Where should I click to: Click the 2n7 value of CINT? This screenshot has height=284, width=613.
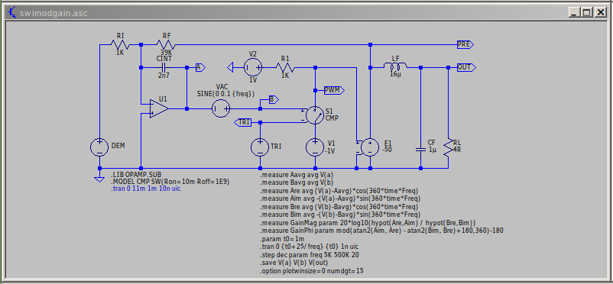164,76
